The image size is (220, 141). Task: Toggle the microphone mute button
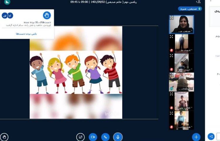pyautogui.click(x=118, y=137)
